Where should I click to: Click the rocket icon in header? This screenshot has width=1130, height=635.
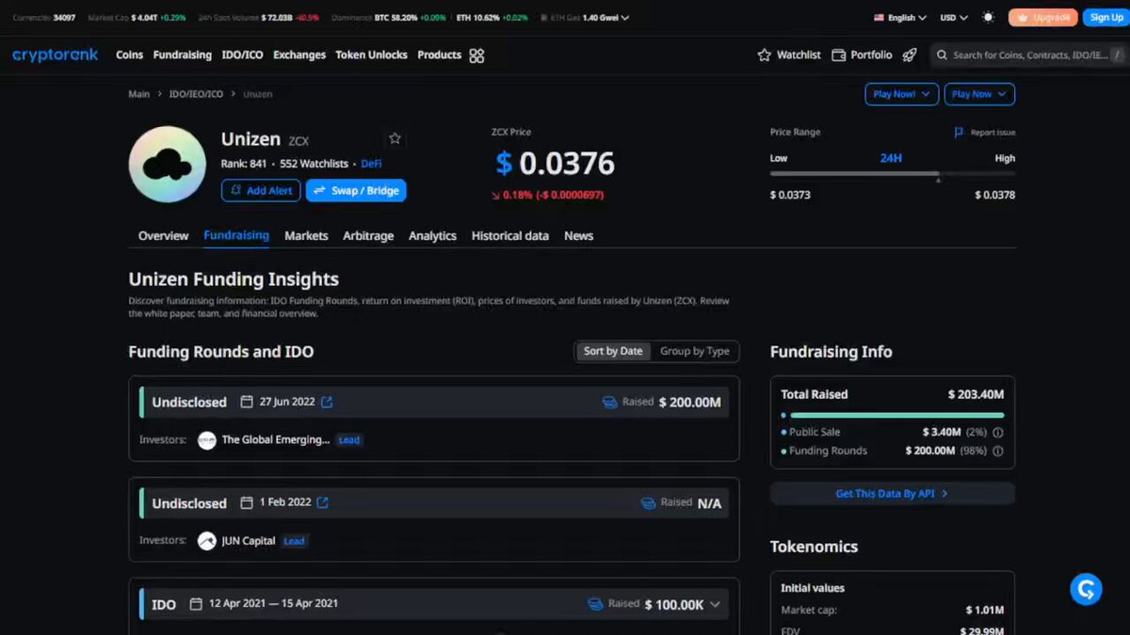click(x=910, y=56)
